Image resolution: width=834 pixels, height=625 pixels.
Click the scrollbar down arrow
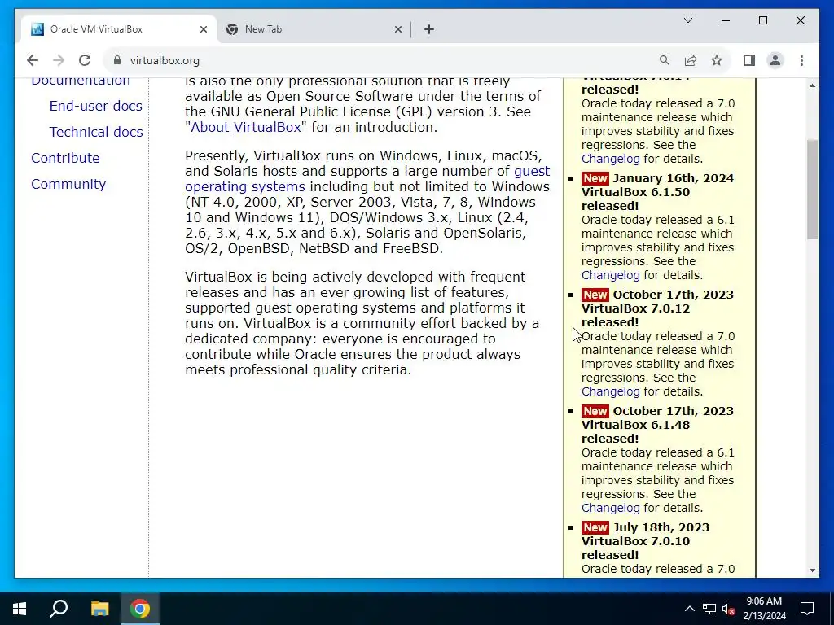tap(812, 570)
